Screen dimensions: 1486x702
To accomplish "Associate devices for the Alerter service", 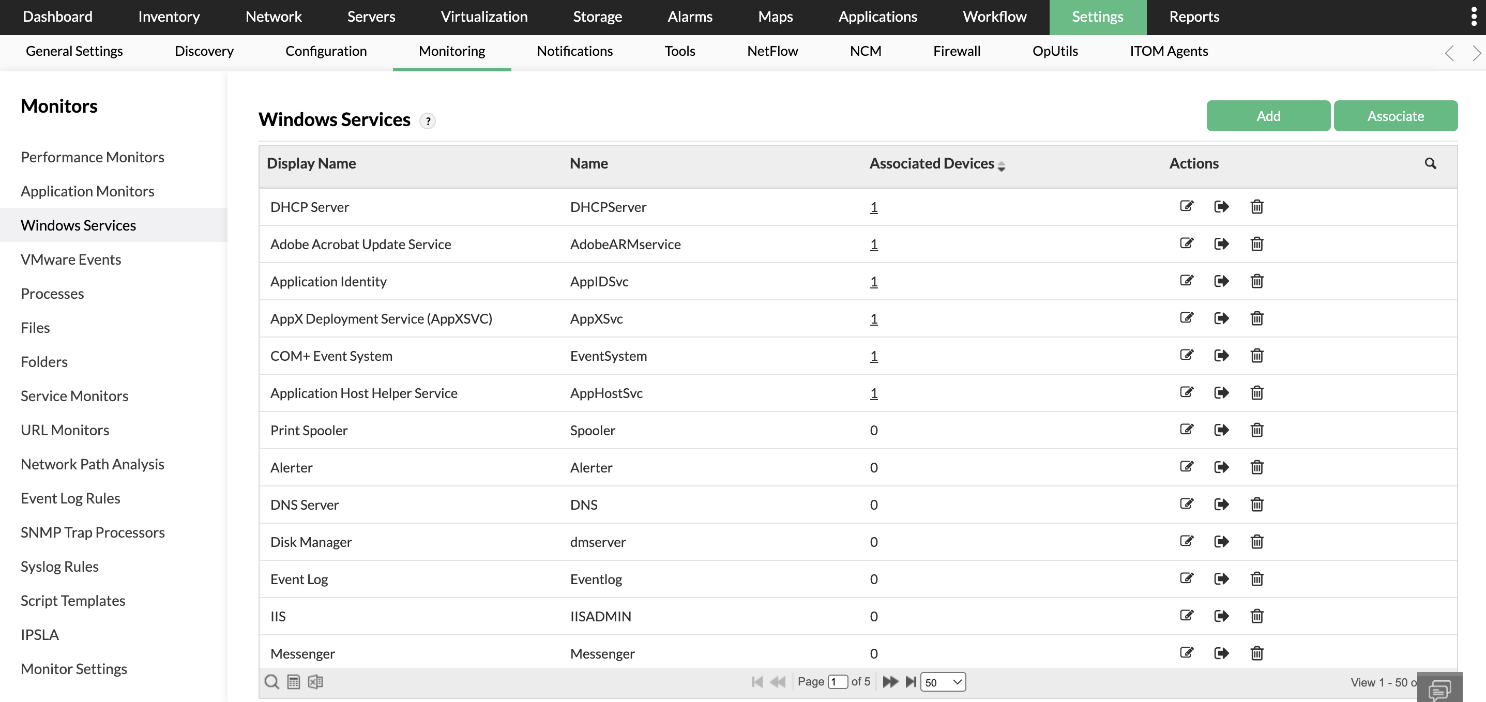I will point(1222,467).
